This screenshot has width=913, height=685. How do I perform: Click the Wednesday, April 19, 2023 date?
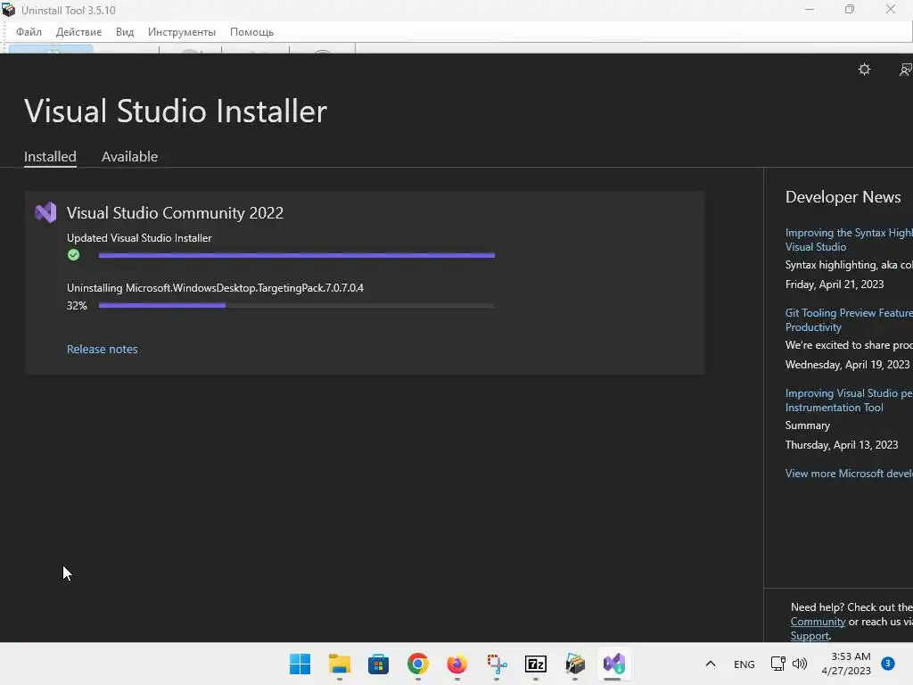point(847,365)
